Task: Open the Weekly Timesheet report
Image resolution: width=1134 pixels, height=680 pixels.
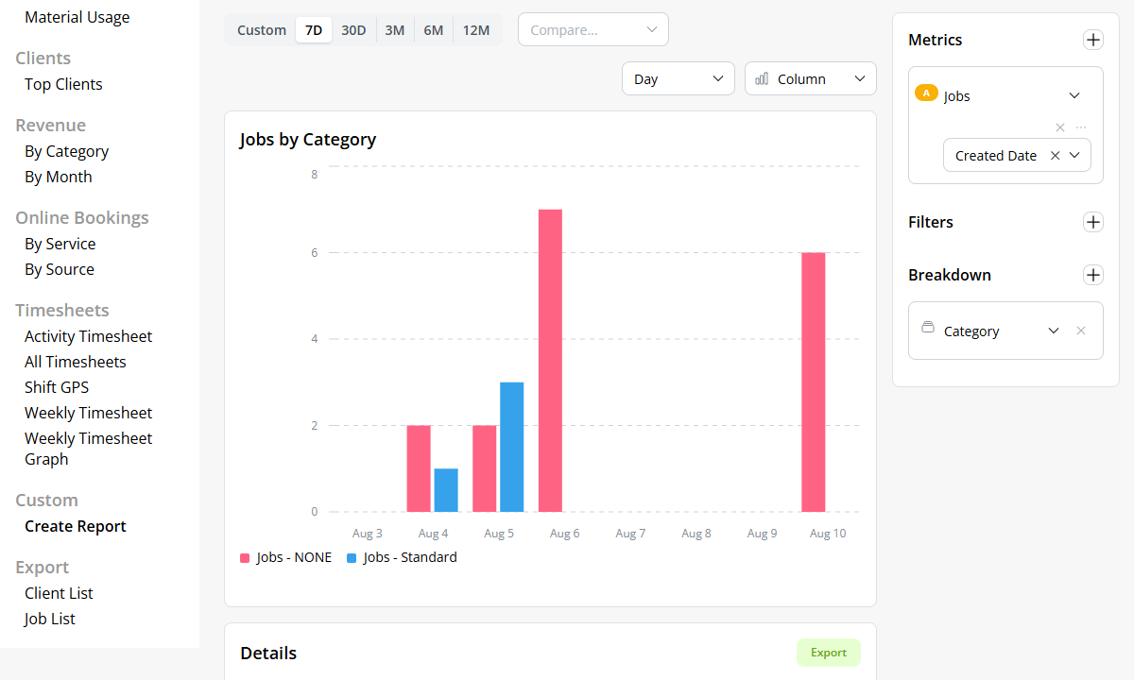Action: [88, 413]
